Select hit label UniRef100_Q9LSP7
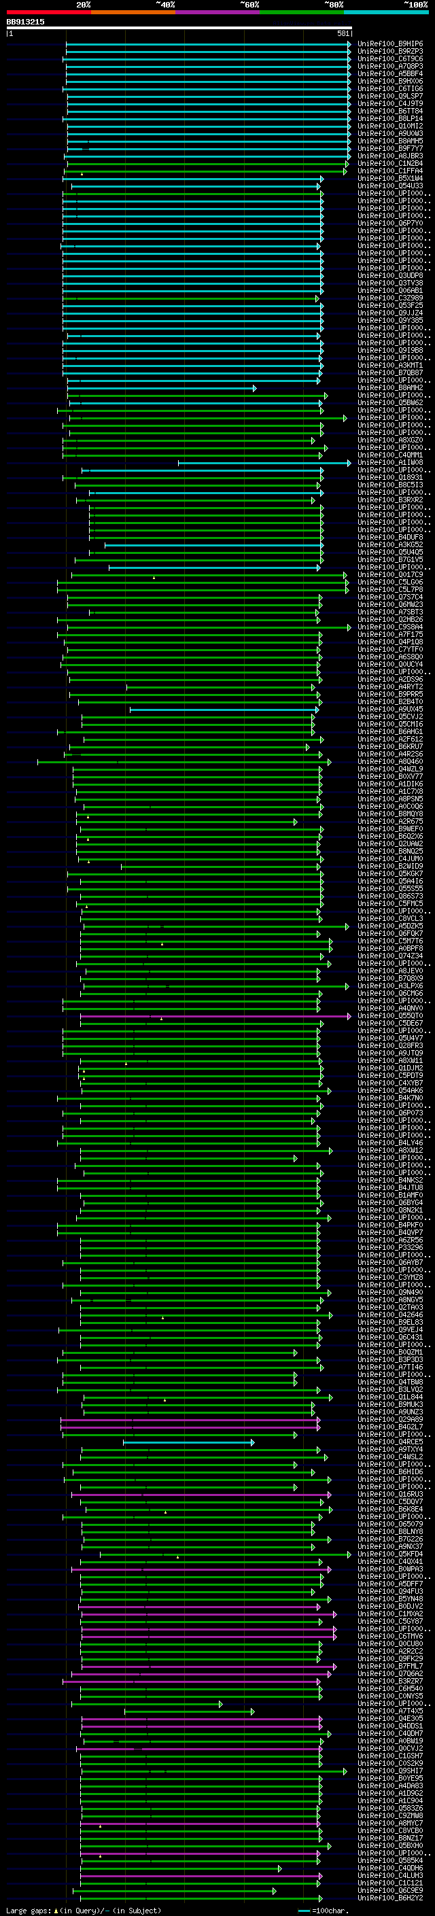The width and height of the screenshot is (435, 1916). pos(389,96)
